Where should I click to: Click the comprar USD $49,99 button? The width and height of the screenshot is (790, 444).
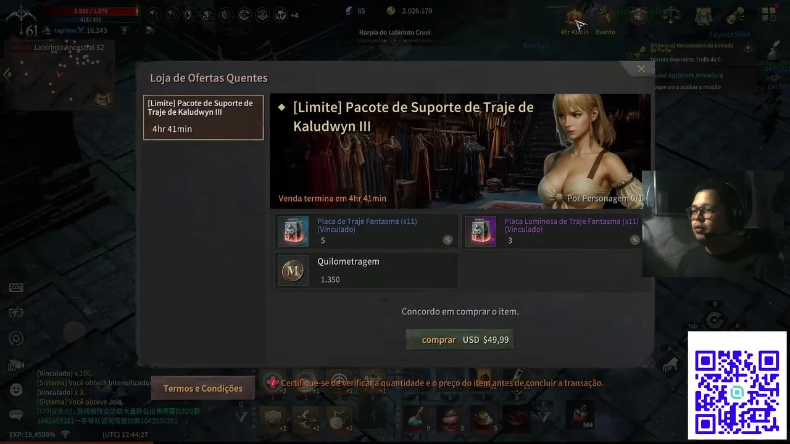point(460,340)
